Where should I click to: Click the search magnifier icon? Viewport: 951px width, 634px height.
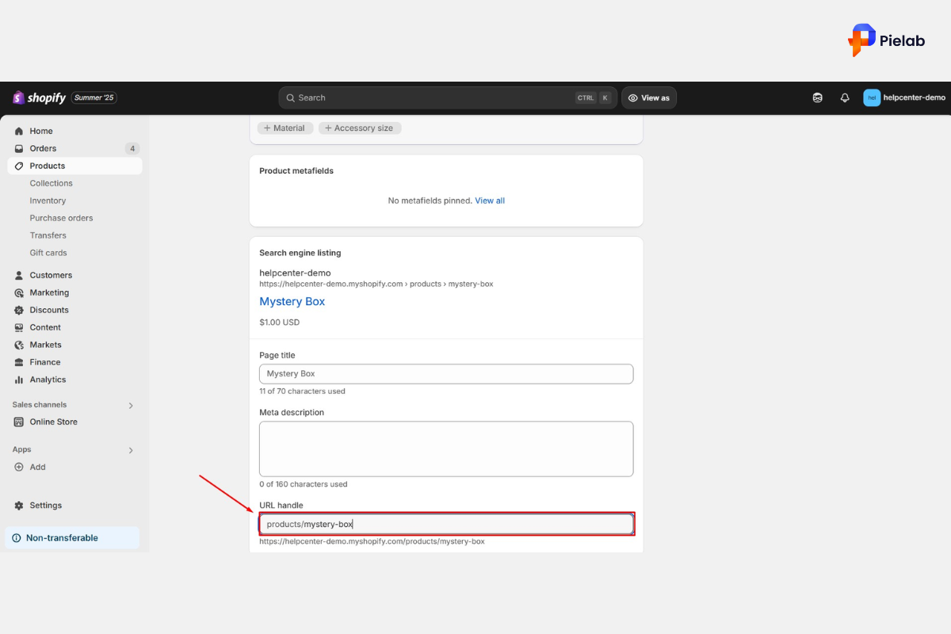pos(290,97)
